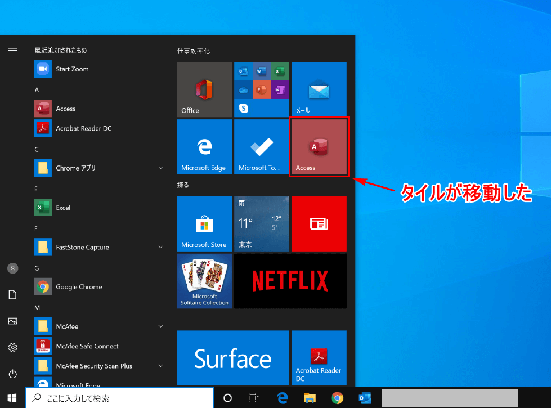Open the Microsoft To Do tile
The width and height of the screenshot is (551, 408).
tap(262, 147)
